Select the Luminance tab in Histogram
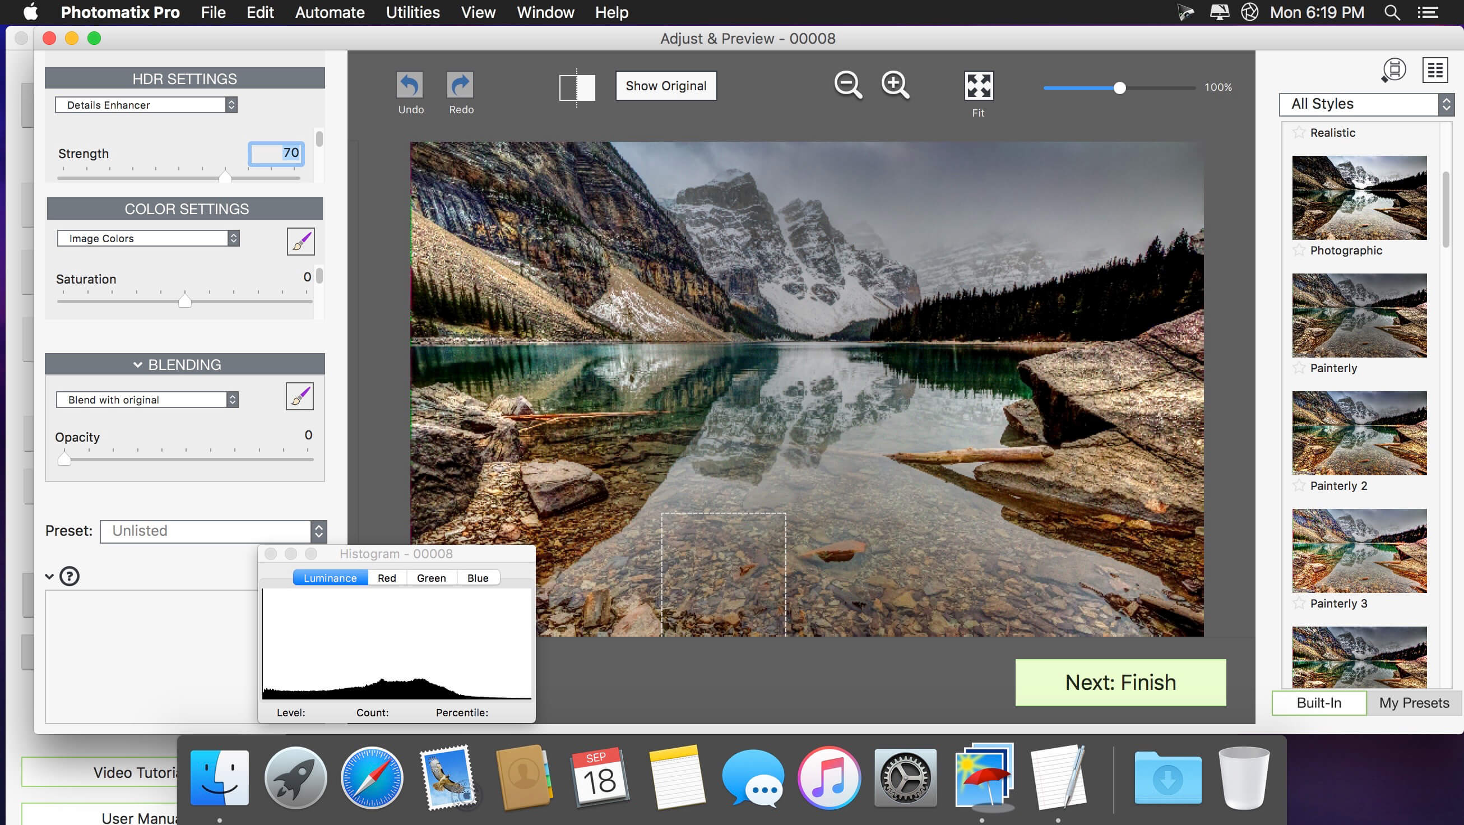This screenshot has width=1464, height=825. [330, 577]
